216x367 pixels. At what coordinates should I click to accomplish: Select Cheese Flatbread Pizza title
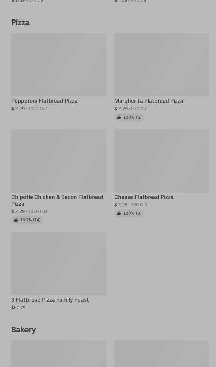tap(144, 197)
